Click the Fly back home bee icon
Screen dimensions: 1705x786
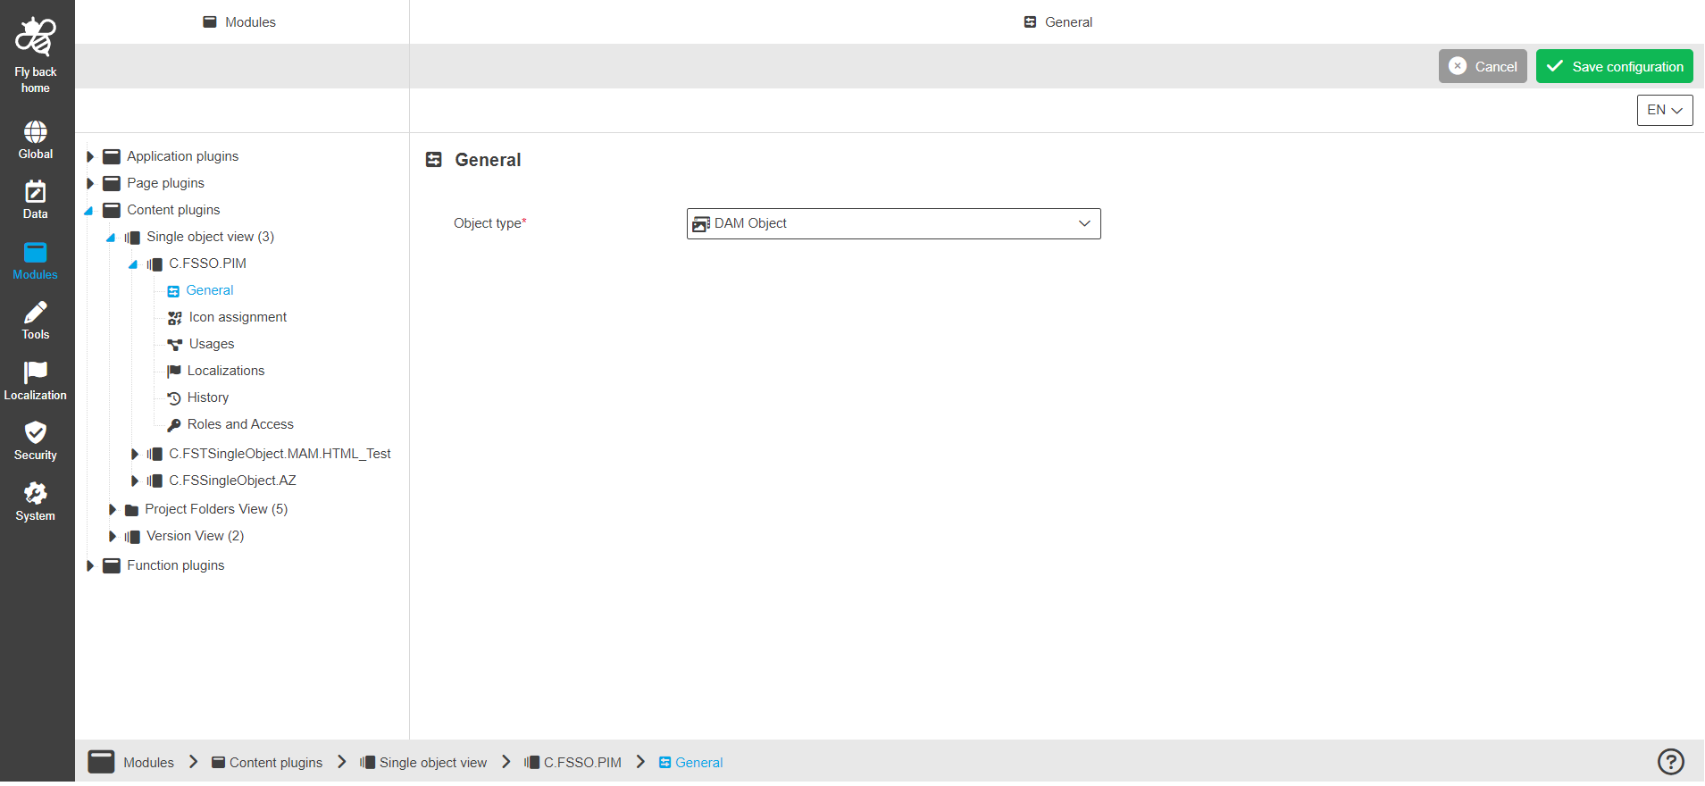point(36,37)
